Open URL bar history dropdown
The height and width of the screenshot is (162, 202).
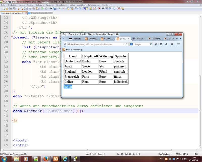[123, 44]
